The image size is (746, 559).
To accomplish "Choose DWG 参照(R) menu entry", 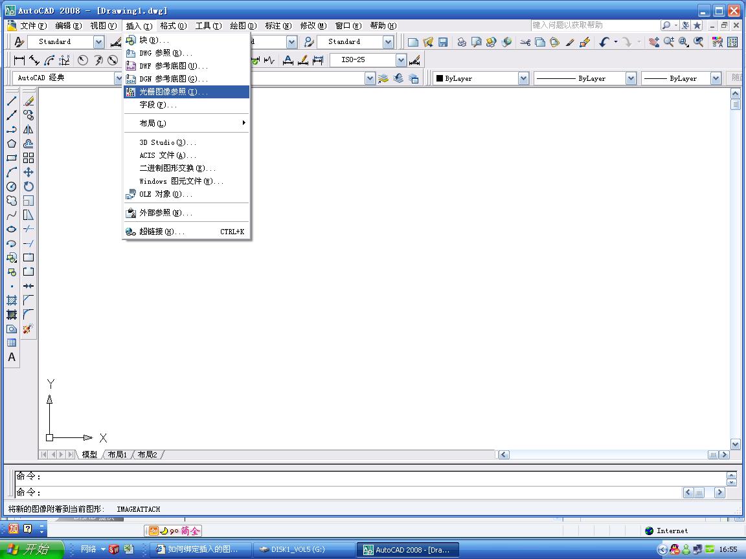I will 186,53.
